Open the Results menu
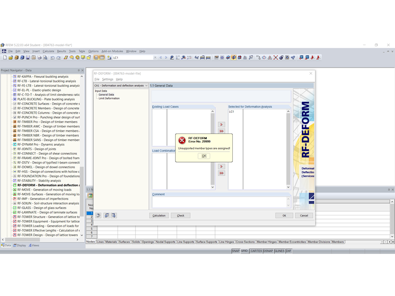 point(61,51)
